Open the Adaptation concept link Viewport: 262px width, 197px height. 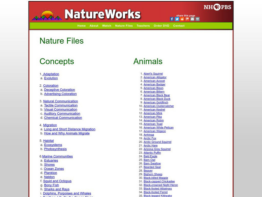click(51, 74)
